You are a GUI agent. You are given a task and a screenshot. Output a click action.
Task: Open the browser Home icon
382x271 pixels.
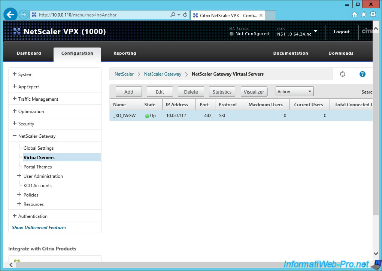point(355,15)
